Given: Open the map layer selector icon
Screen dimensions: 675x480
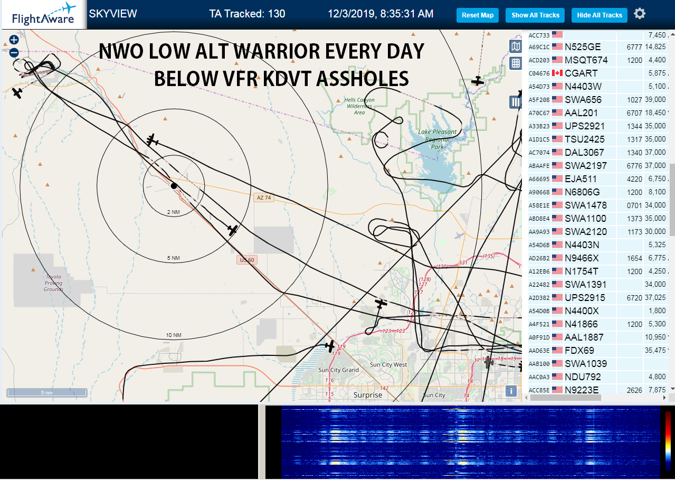Looking at the screenshot, I should click(x=515, y=46).
